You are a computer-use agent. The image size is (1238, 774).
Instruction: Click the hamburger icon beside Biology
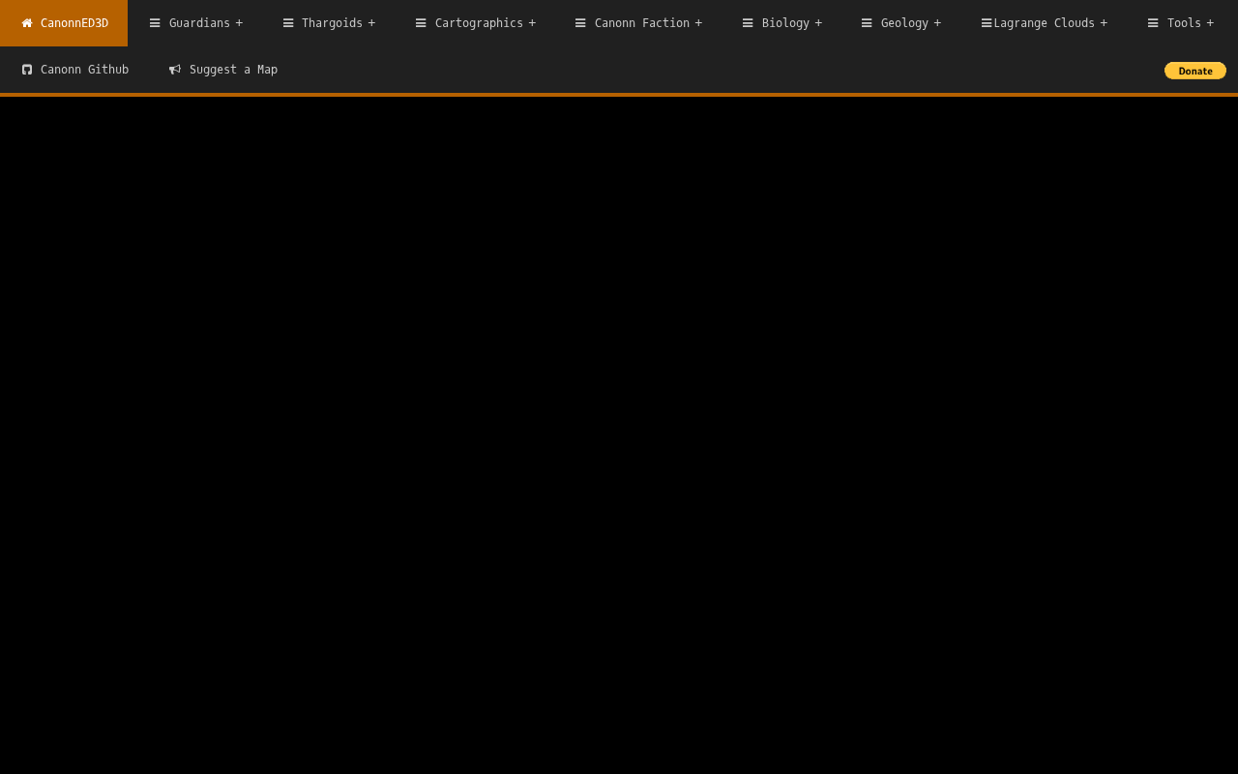[x=748, y=23]
